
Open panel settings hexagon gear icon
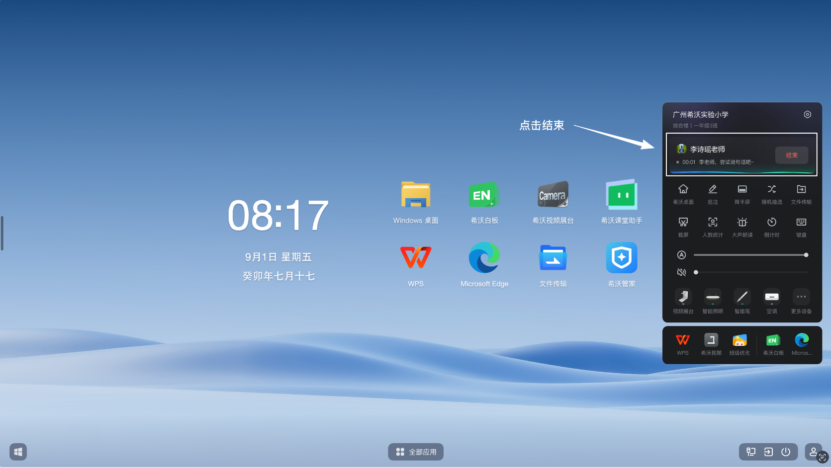(807, 114)
